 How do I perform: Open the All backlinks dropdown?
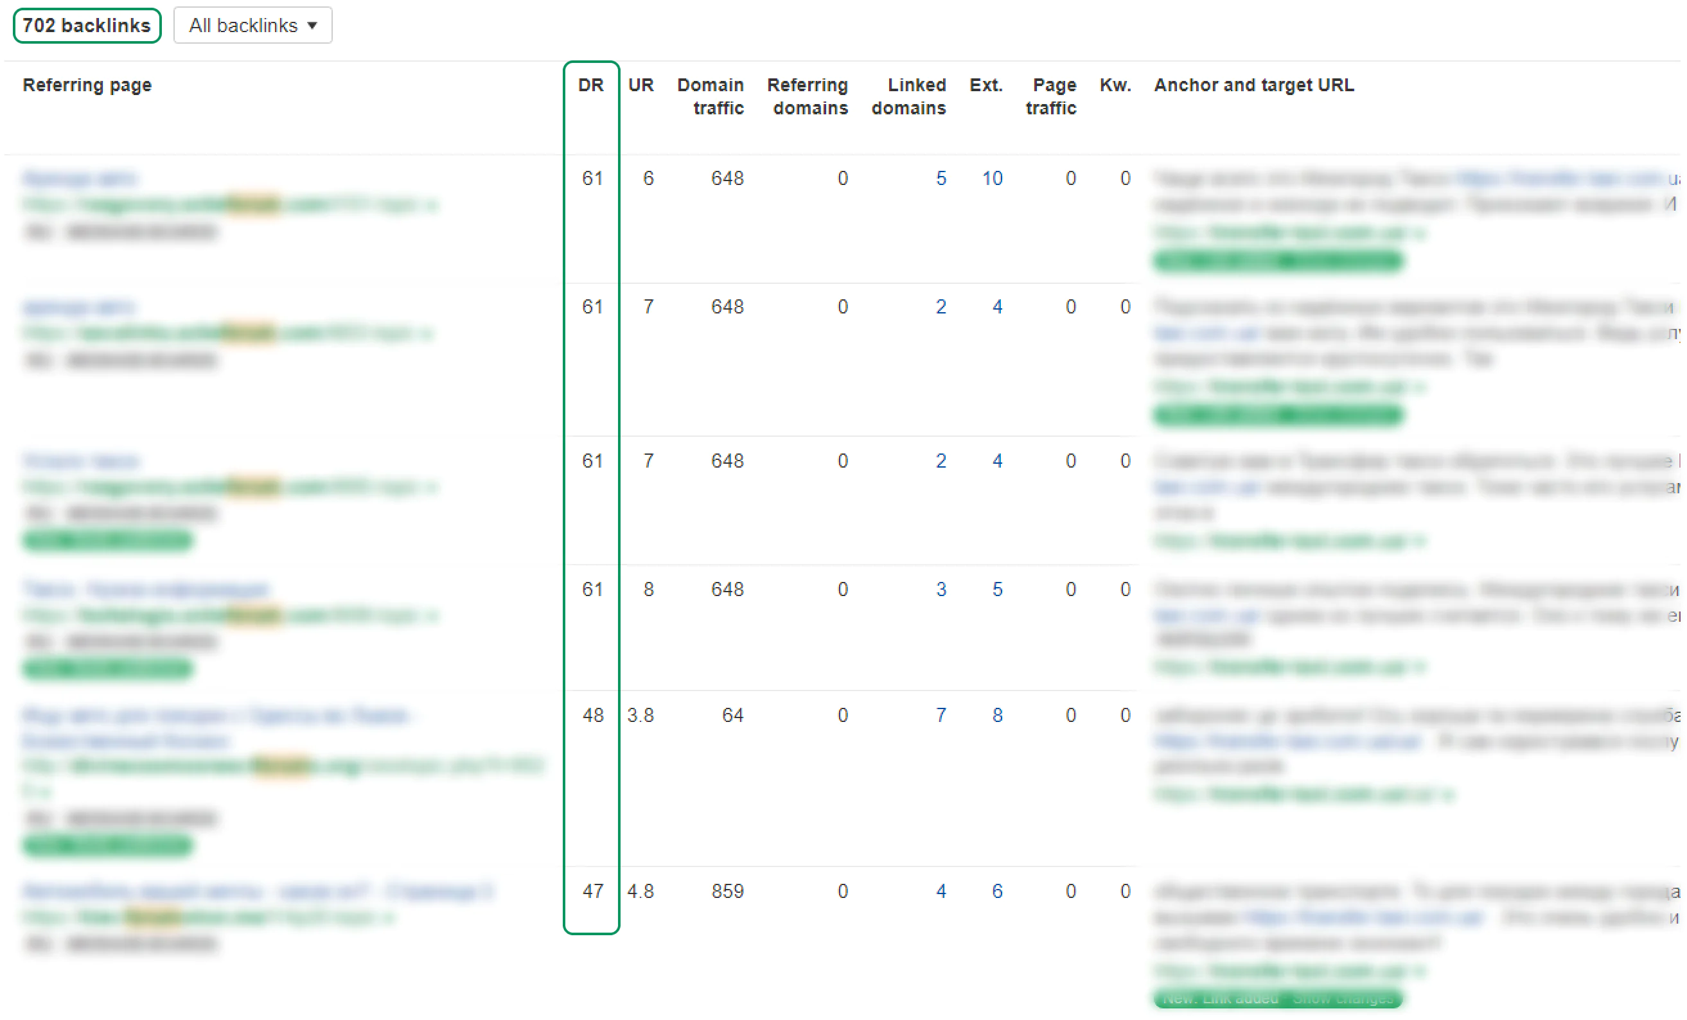(x=252, y=25)
